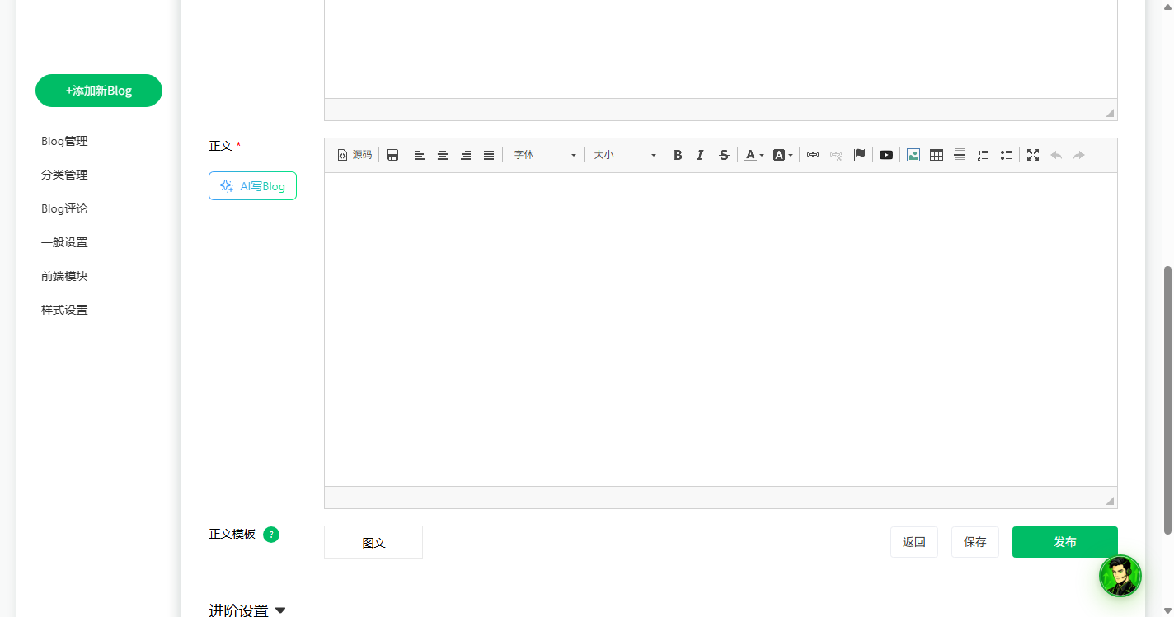Open Blog管理 in sidebar

pyautogui.click(x=64, y=142)
